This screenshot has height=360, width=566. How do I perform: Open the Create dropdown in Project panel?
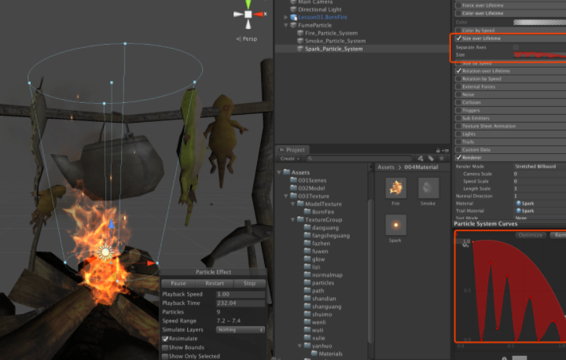point(289,159)
